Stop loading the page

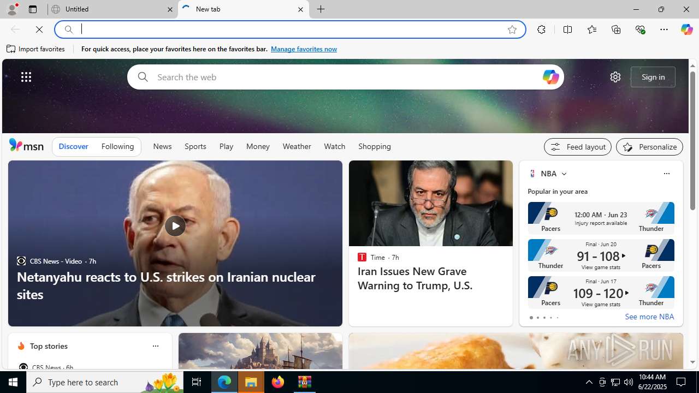click(x=39, y=29)
